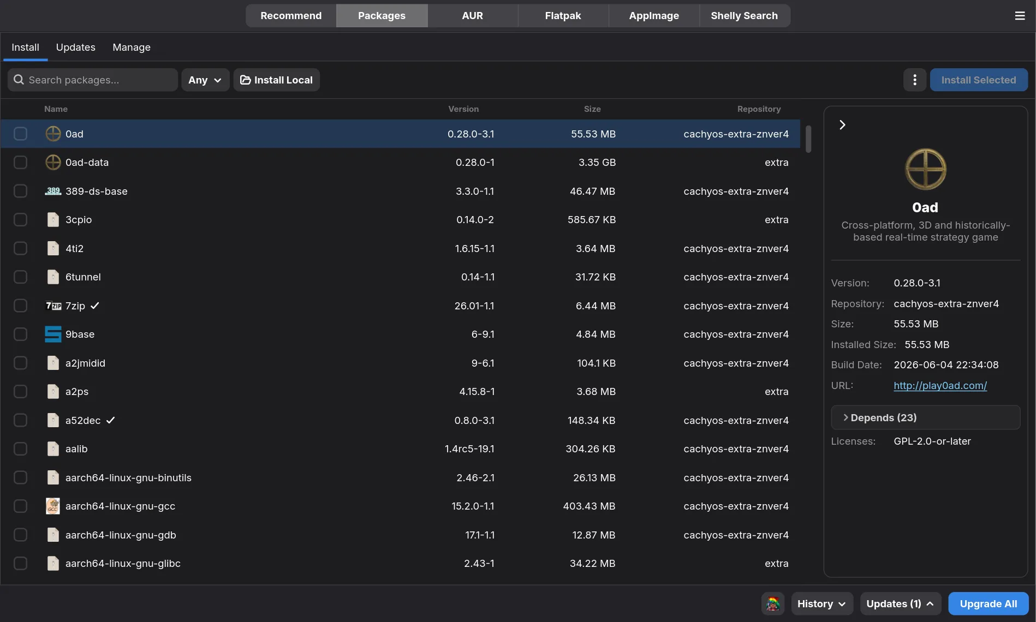Click the 4ti2 file icon
This screenshot has width=1036, height=622.
(x=53, y=248)
